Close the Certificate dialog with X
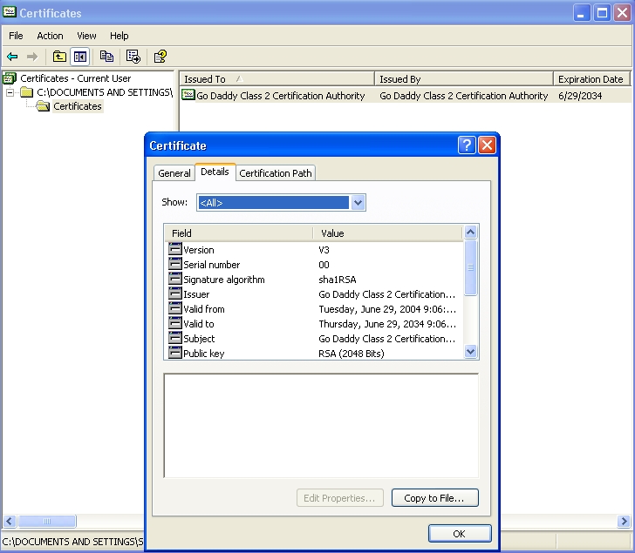The height and width of the screenshot is (553, 635). pos(488,145)
